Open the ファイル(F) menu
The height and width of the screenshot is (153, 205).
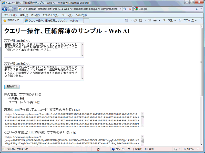coord(10,15)
